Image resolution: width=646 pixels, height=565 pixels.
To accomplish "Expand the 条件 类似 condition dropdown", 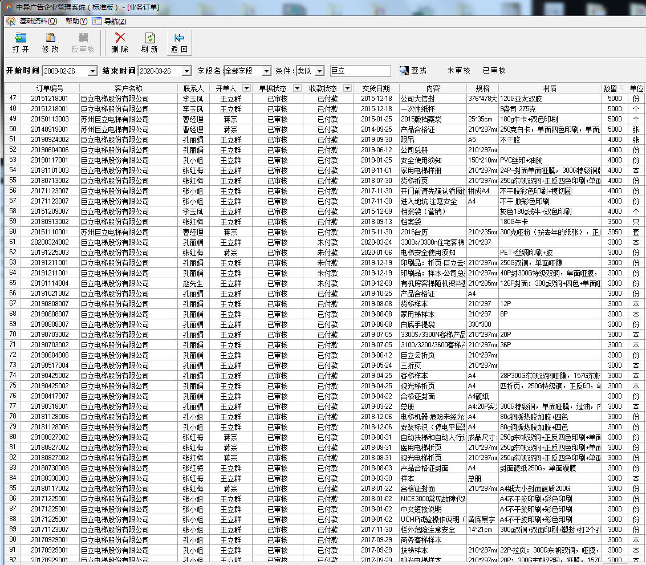I will click(x=319, y=71).
